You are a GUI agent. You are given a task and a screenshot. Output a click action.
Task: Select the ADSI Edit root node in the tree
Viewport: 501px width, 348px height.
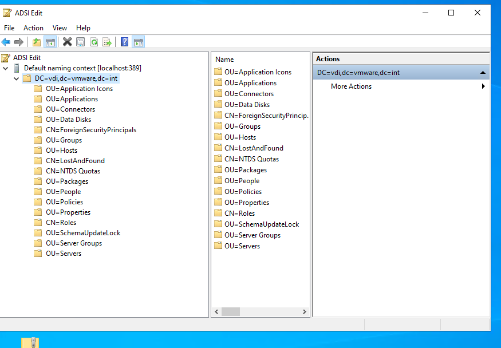[27, 58]
